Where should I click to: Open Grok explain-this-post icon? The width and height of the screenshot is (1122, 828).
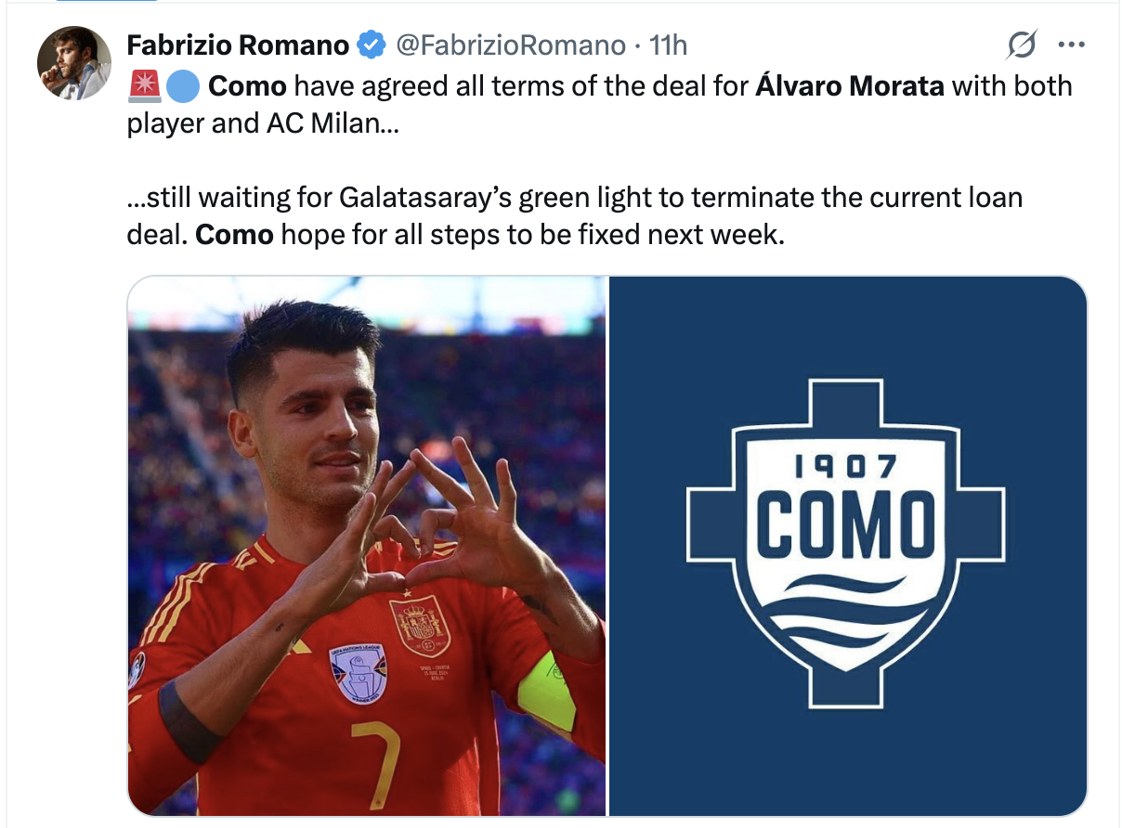pos(1022,44)
